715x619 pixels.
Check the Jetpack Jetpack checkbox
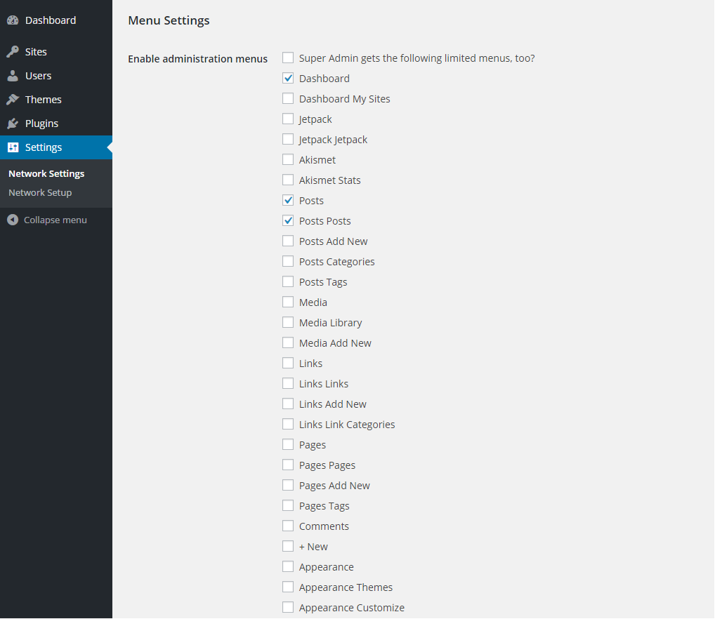(288, 139)
